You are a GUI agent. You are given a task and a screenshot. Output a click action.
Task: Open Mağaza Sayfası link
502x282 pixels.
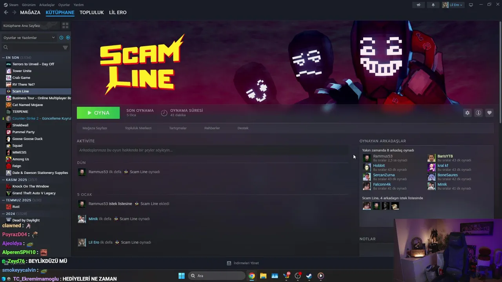tap(95, 128)
